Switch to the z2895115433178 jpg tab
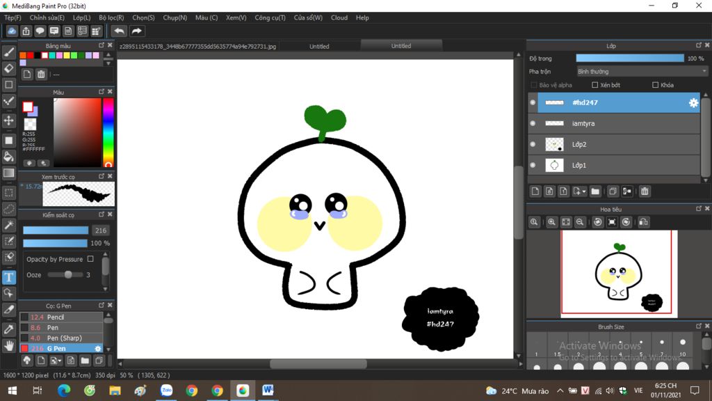 [x=197, y=47]
